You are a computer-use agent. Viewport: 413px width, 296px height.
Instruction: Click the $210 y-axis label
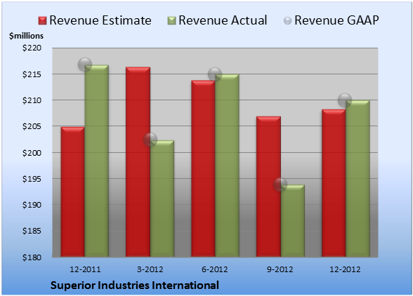pos(32,100)
